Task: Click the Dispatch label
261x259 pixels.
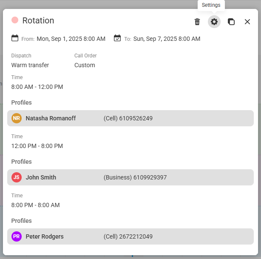Action: pyautogui.click(x=21, y=56)
